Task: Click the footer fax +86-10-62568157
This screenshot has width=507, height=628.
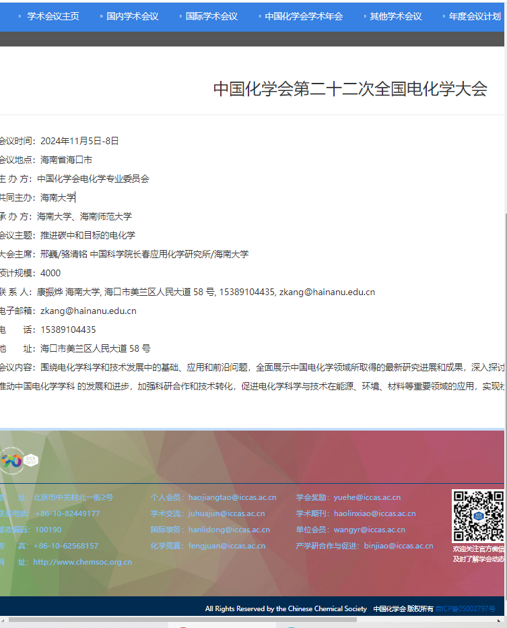Action: click(65, 546)
